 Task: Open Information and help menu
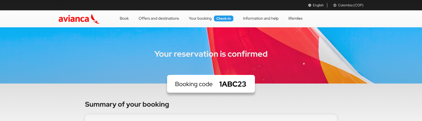coord(261,18)
